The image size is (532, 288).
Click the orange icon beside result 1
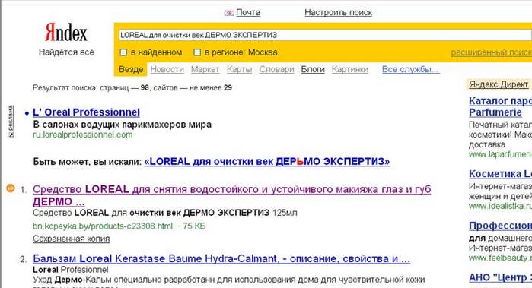point(11,188)
